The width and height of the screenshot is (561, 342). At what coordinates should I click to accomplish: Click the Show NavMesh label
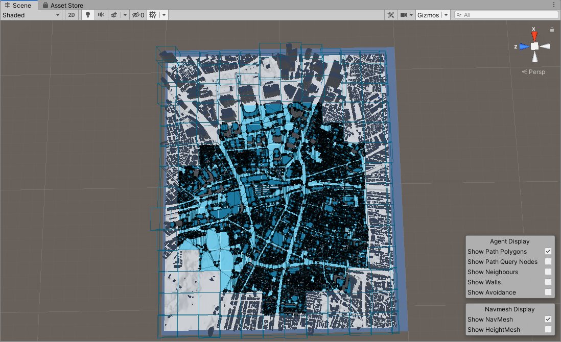coord(490,320)
